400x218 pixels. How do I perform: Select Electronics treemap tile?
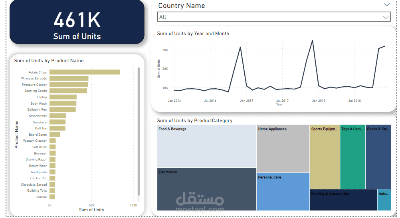[207, 189]
